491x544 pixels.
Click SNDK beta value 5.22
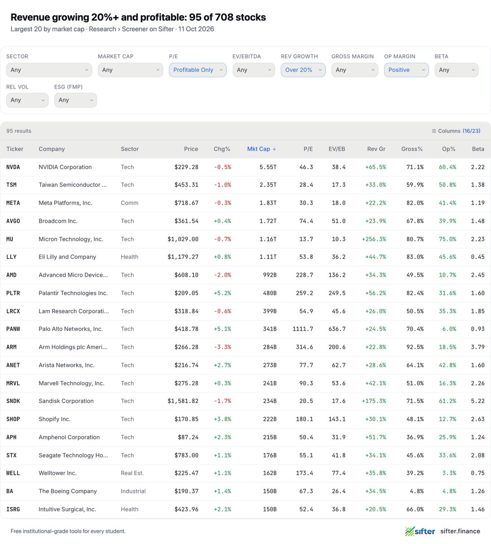tap(477, 401)
